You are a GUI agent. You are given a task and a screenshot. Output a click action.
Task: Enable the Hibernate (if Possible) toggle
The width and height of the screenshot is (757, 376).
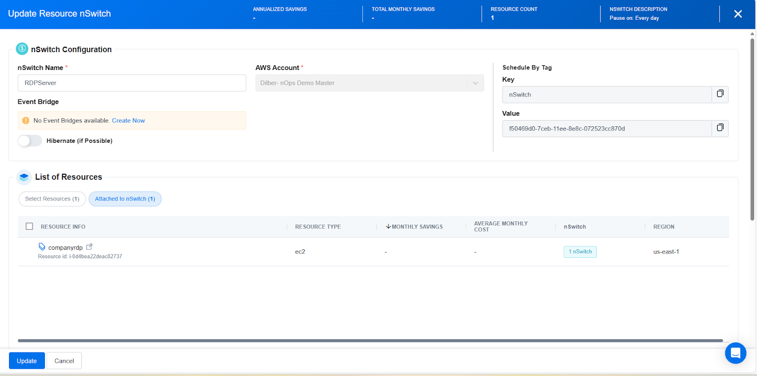pyautogui.click(x=30, y=141)
